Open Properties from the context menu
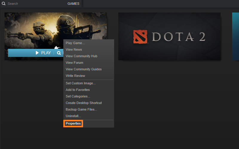The image size is (239, 149). (73, 124)
